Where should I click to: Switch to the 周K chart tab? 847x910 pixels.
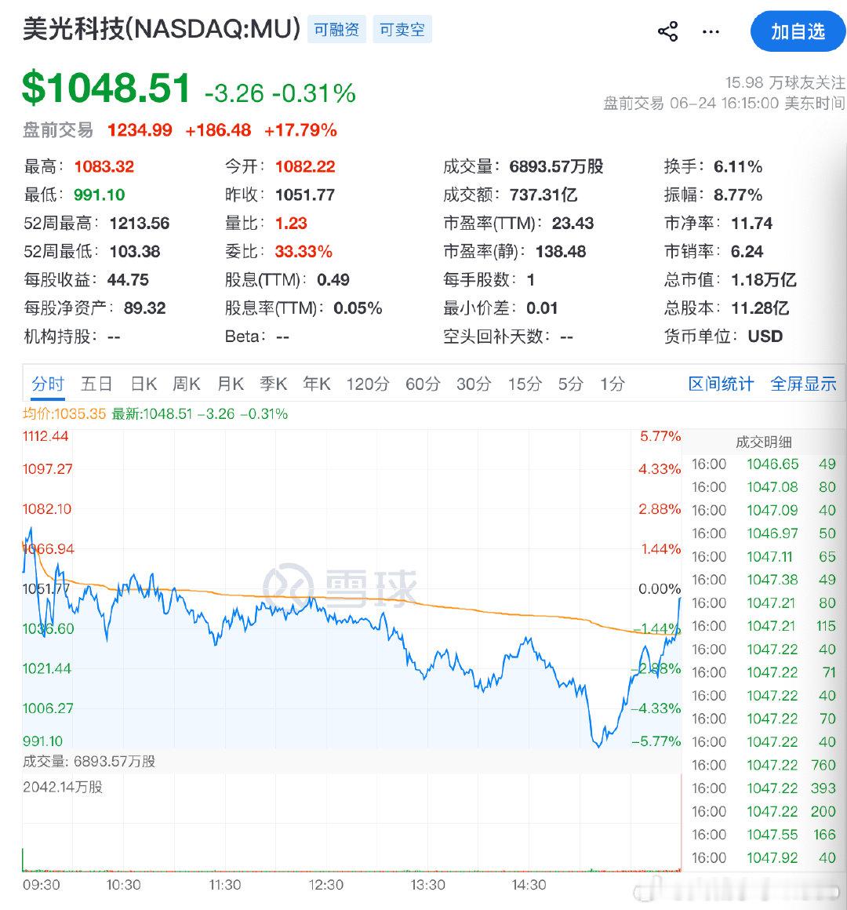(186, 384)
